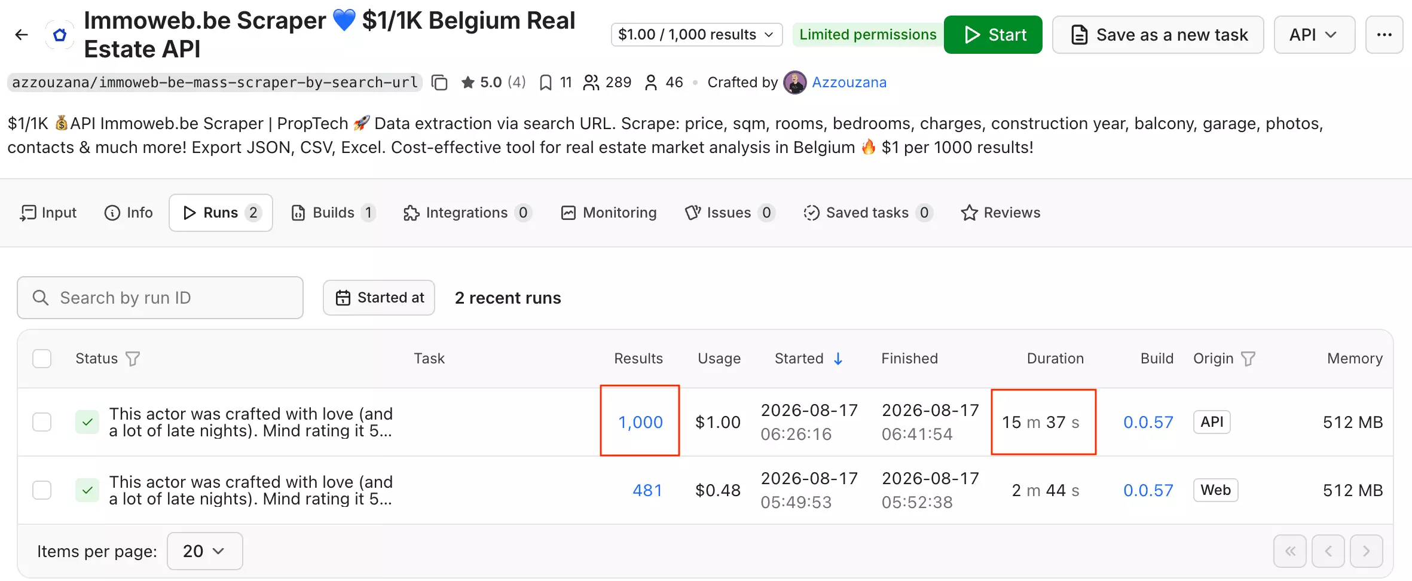Image resolution: width=1412 pixels, height=581 pixels.
Task: Change items per page from 20
Action: click(204, 551)
